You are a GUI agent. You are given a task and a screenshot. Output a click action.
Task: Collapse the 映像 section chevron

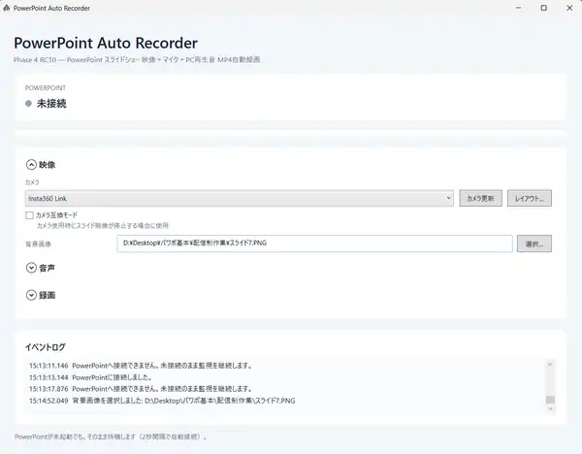[x=32, y=165]
